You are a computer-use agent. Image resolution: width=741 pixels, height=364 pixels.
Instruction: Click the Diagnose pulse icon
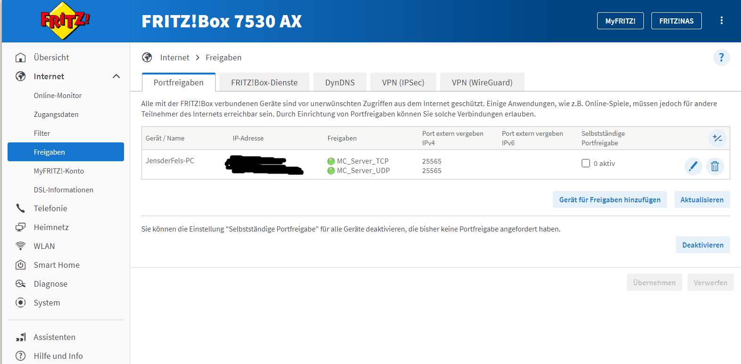tap(21, 284)
